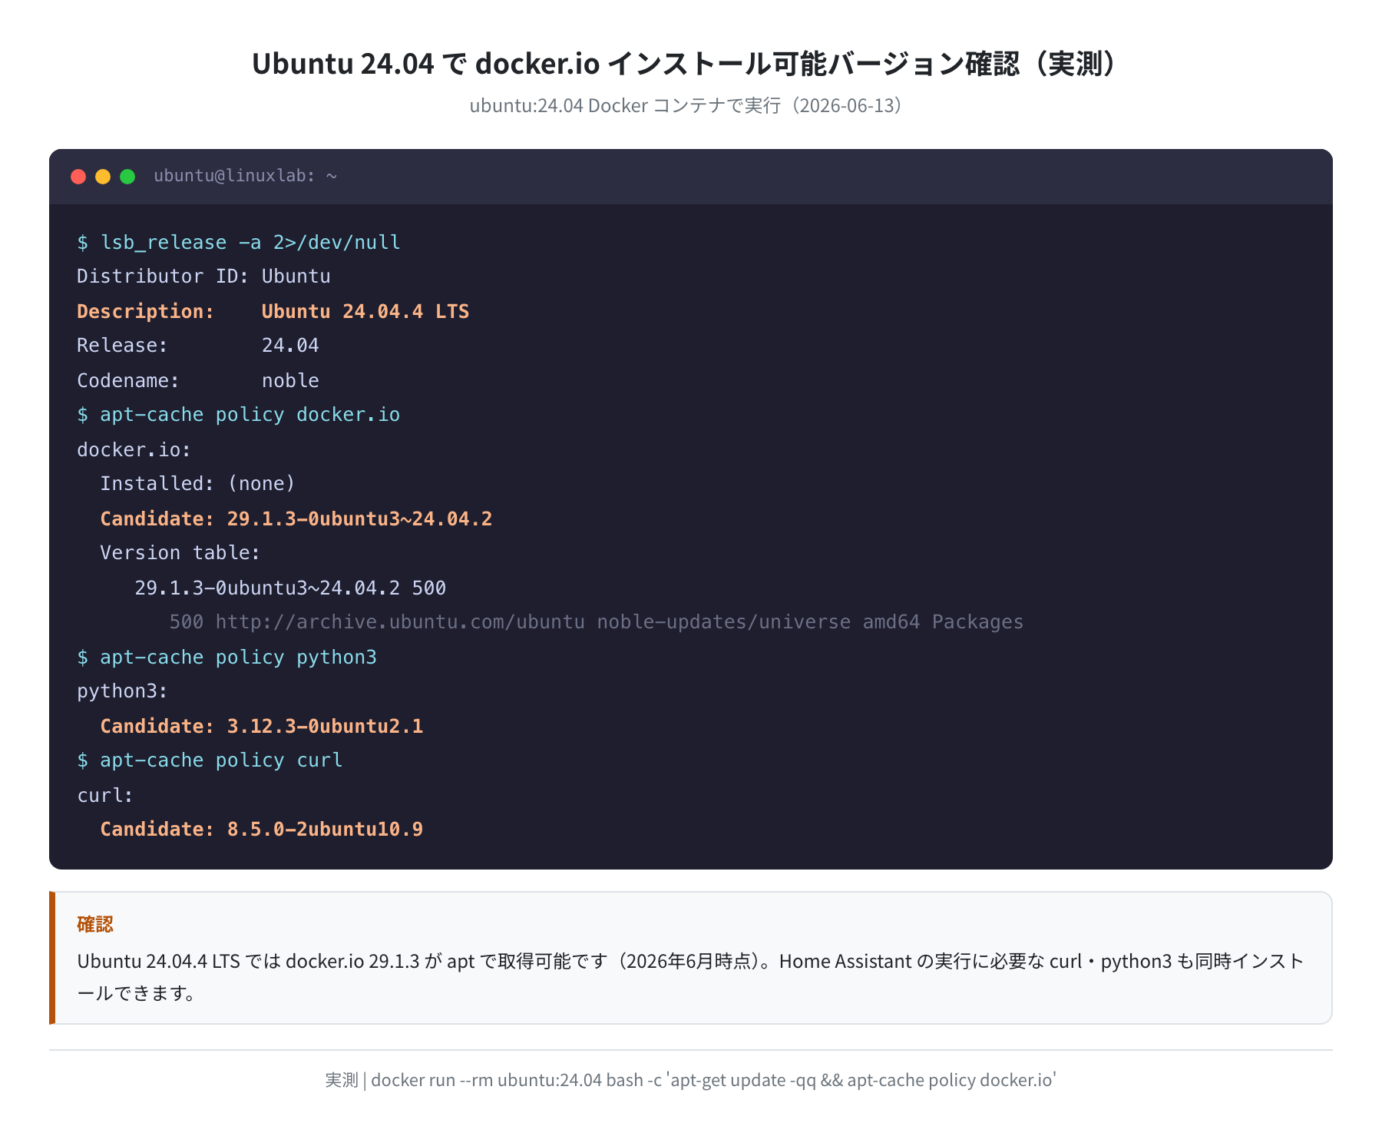The image size is (1382, 1123).
Task: Click the note paragraph about docker.io 29.1.3
Action: point(691,977)
